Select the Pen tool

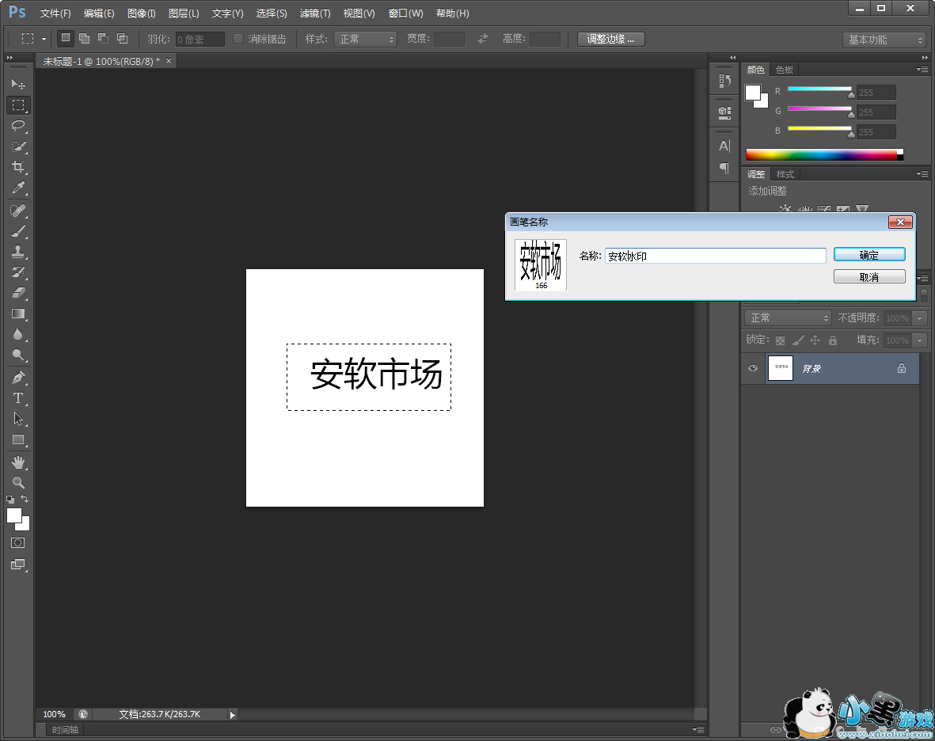(x=18, y=378)
